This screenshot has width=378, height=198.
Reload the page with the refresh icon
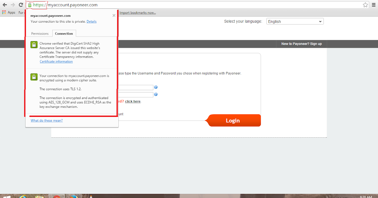point(20,5)
